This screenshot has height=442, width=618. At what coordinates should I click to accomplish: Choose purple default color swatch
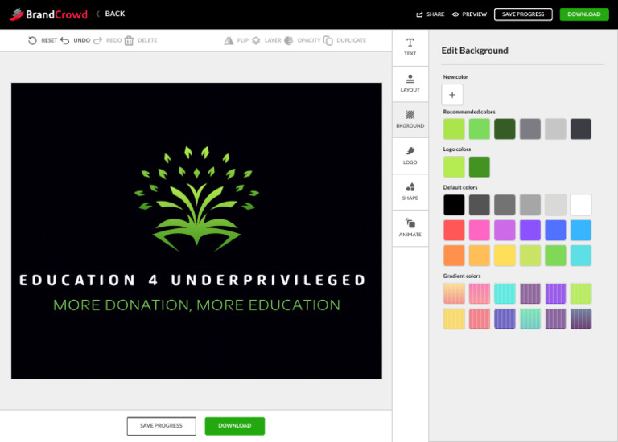click(x=530, y=231)
